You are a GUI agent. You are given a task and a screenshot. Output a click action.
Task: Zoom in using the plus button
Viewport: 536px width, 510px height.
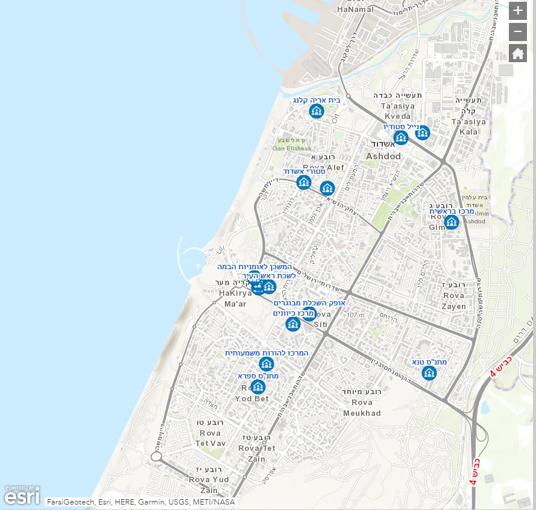click(517, 11)
